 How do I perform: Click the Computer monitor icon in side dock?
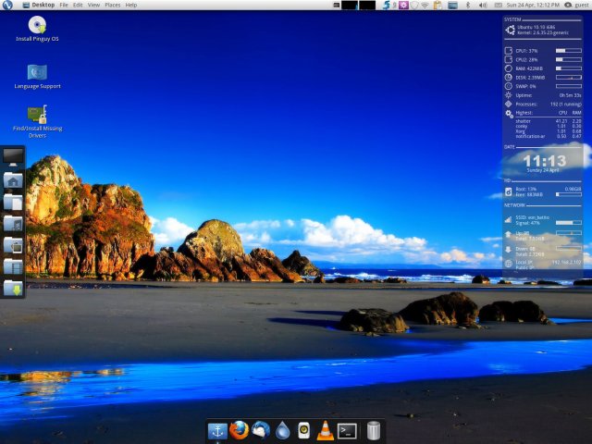[13, 157]
